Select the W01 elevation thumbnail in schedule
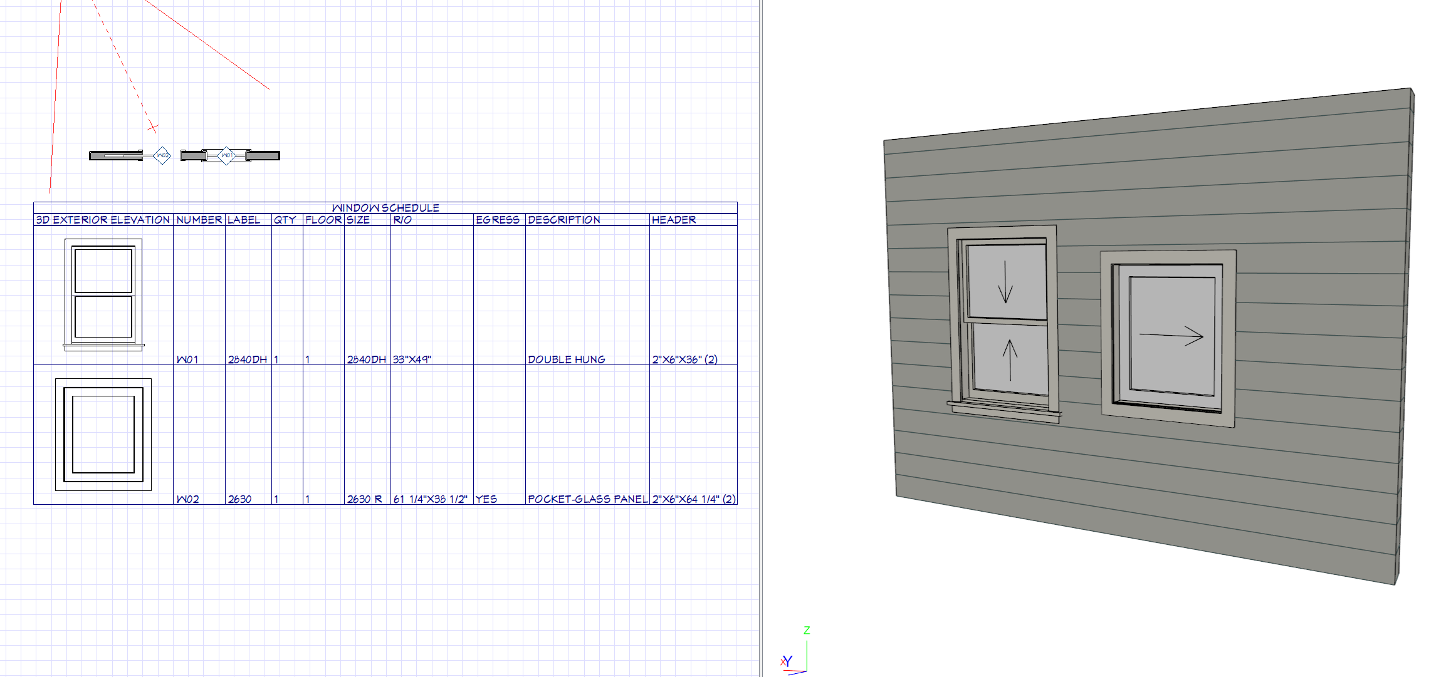Image resolution: width=1451 pixels, height=677 pixels. (x=103, y=294)
